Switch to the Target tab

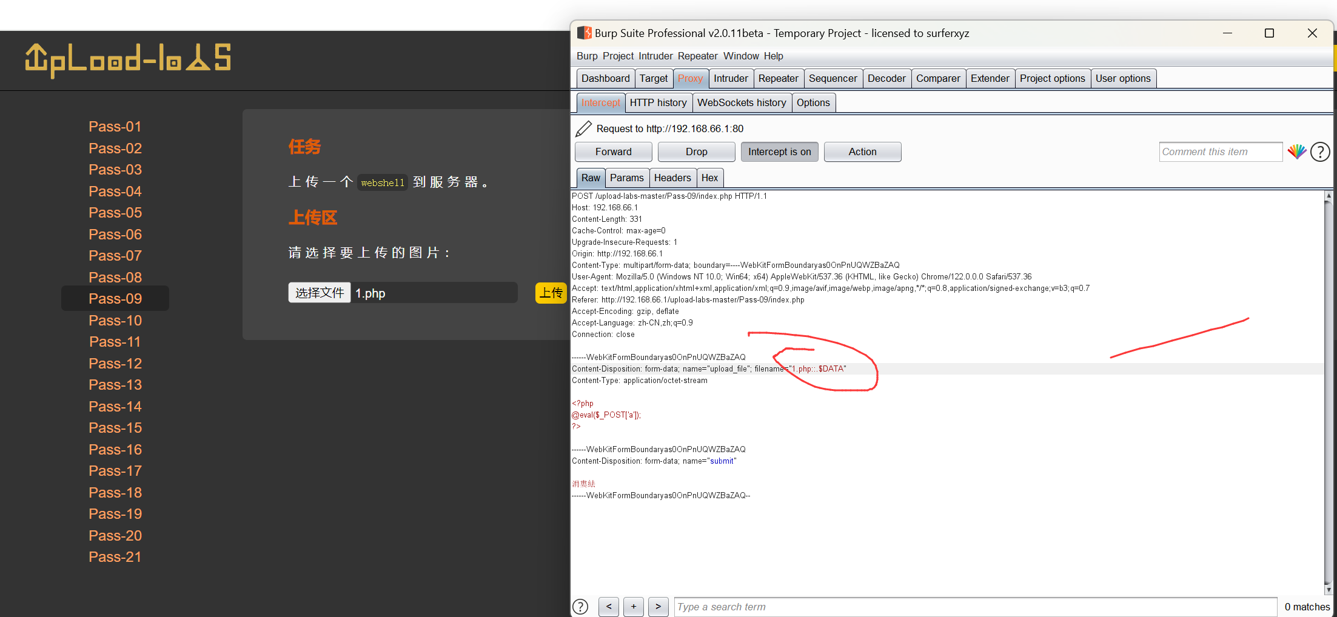tap(653, 78)
